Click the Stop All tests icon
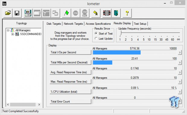The image size is (187, 115). coord(85,13)
